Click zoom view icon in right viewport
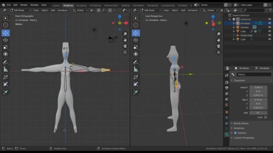Viewport: 273px width, 153px height. 218,34
